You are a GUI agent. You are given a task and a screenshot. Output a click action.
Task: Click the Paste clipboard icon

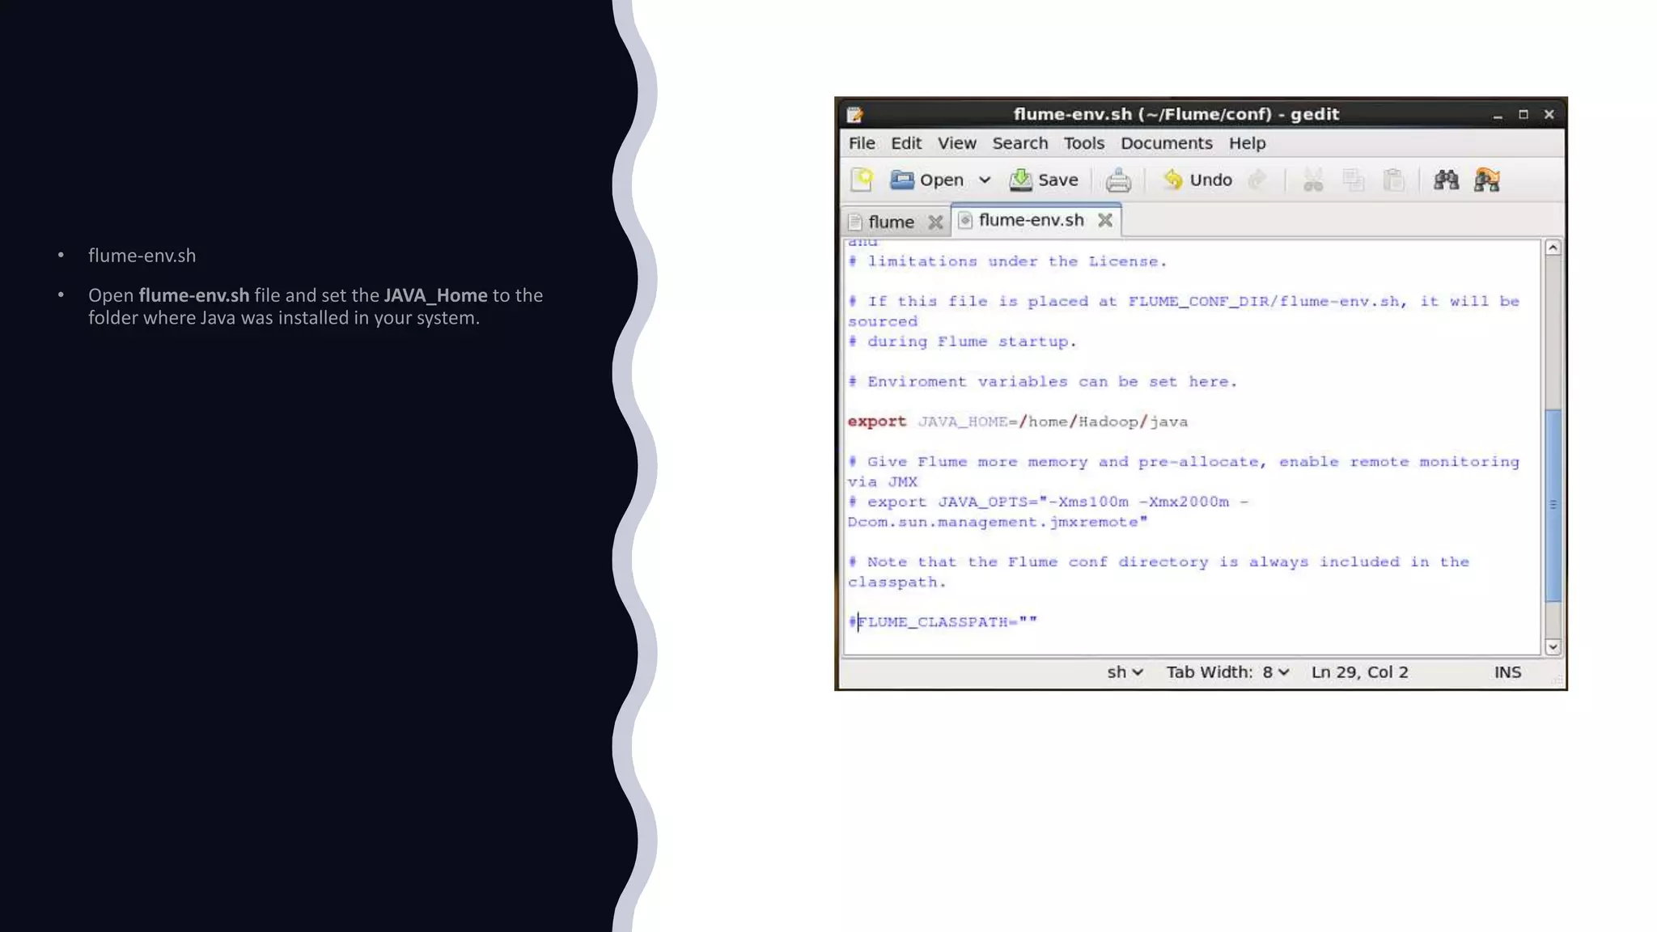(1393, 180)
